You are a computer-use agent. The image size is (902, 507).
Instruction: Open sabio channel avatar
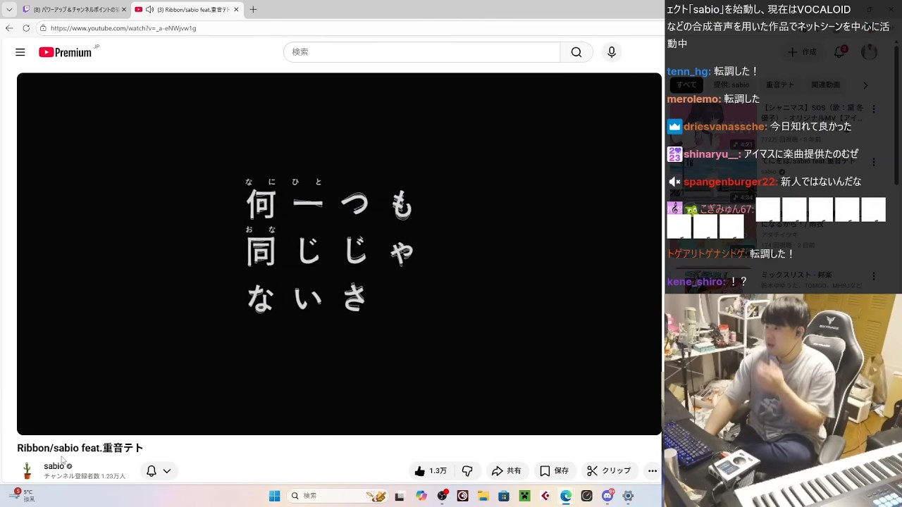coord(27,471)
